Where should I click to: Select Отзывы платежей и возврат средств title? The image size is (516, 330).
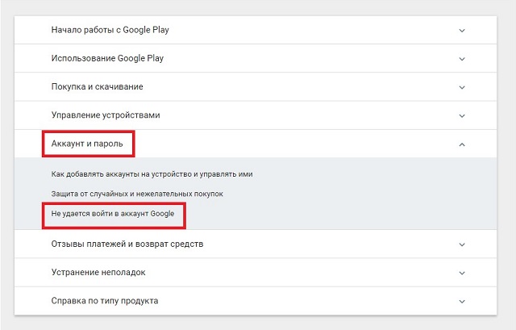click(127, 244)
